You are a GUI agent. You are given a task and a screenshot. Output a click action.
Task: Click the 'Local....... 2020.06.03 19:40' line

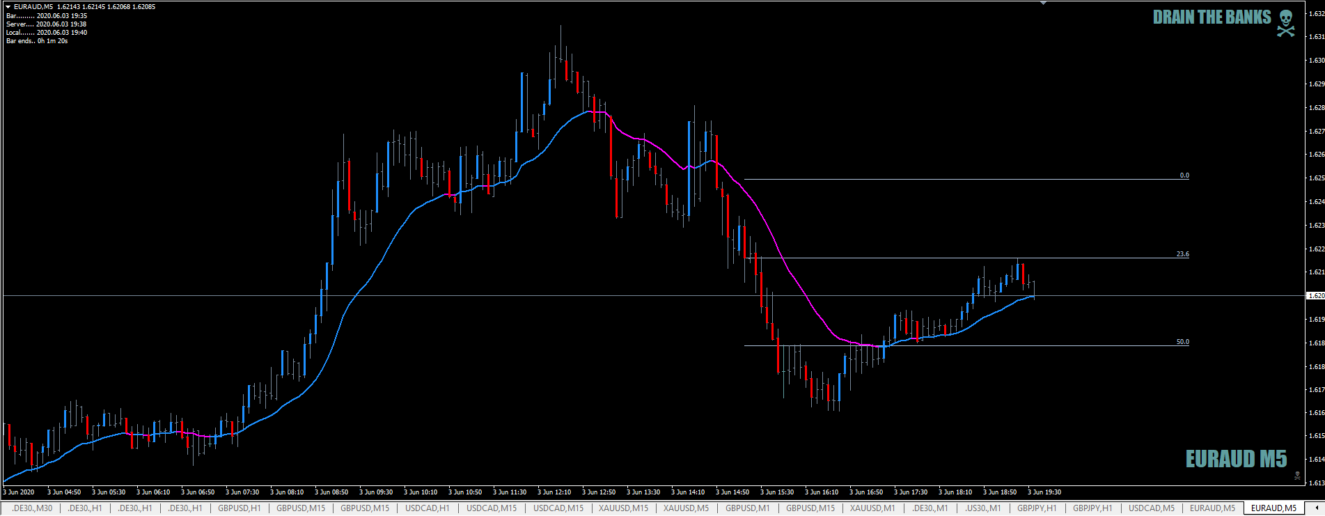tap(46, 33)
